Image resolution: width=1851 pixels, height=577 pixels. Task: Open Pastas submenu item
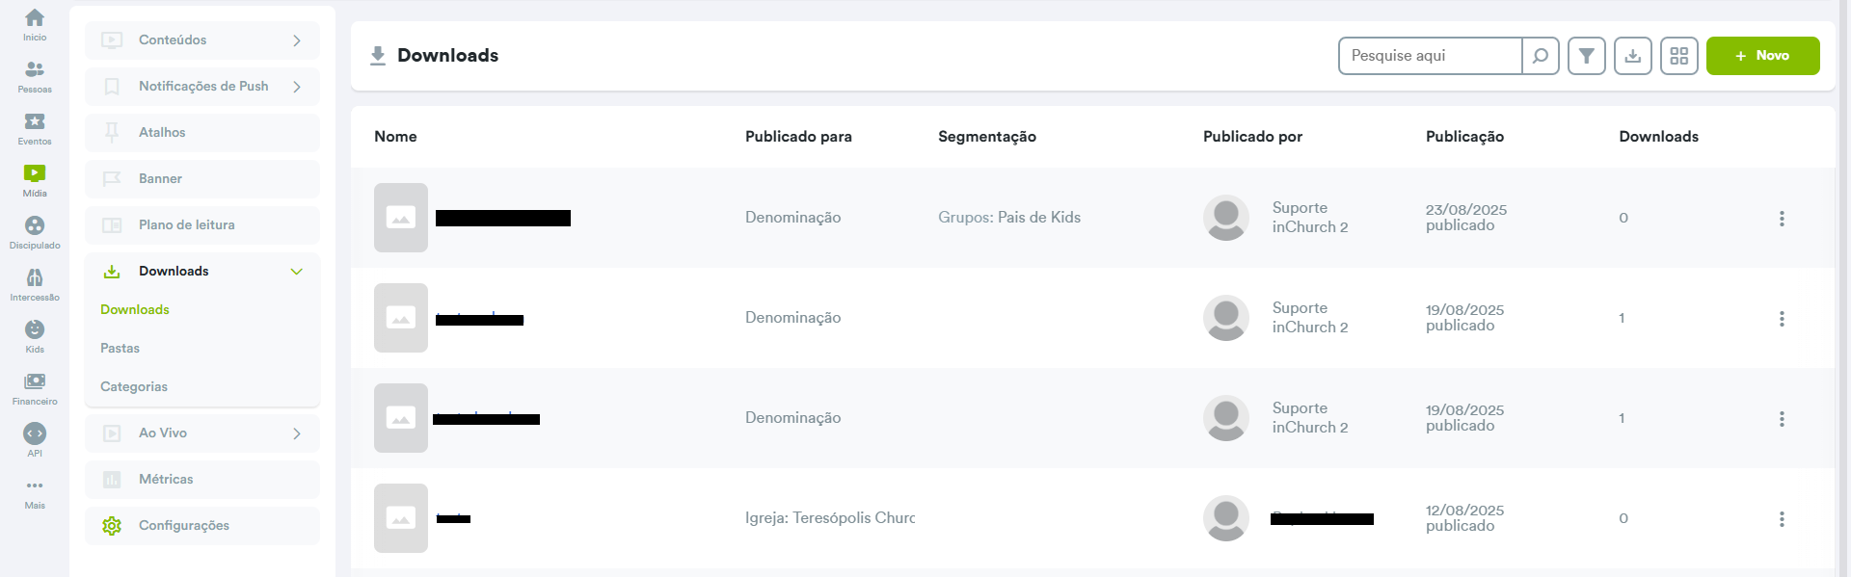(x=121, y=349)
